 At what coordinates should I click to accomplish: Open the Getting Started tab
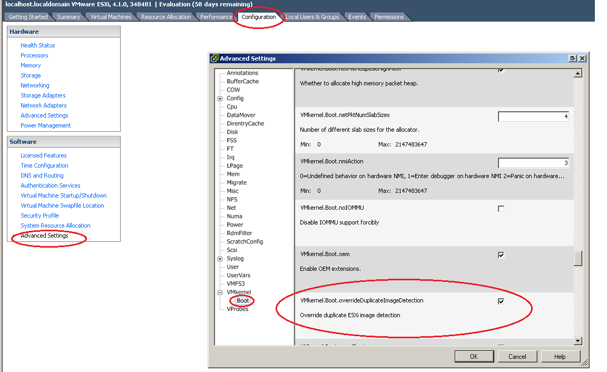(x=28, y=17)
